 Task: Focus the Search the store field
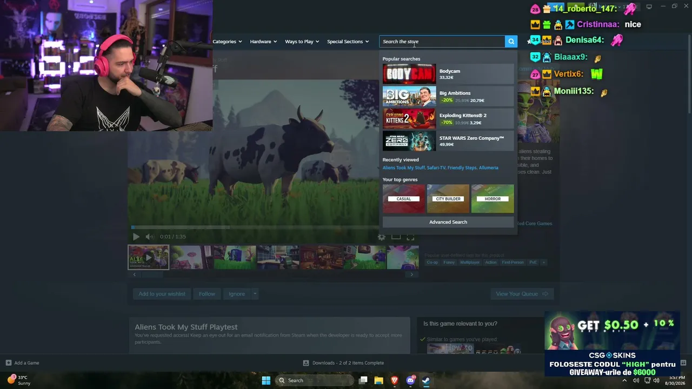pyautogui.click(x=442, y=42)
